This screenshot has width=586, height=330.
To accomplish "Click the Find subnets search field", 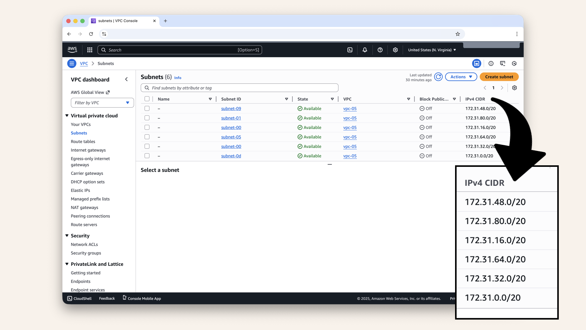I will pyautogui.click(x=240, y=88).
